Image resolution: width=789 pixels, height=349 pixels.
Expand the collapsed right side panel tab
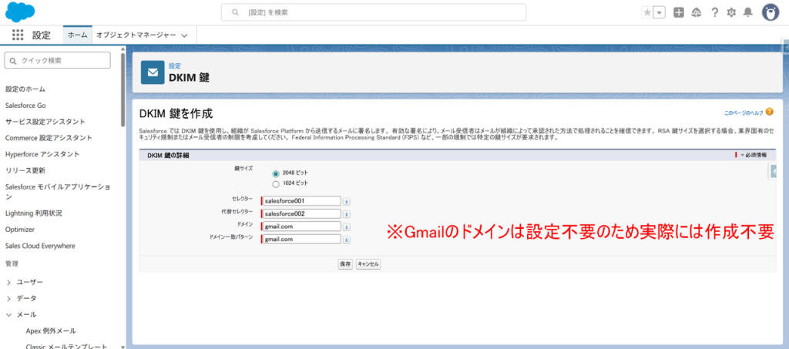[x=773, y=172]
